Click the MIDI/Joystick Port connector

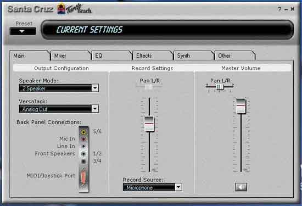[x=83, y=177]
